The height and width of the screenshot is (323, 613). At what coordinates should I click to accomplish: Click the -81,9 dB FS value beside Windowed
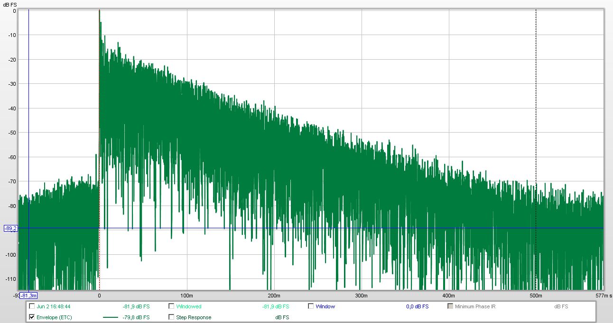pos(276,306)
